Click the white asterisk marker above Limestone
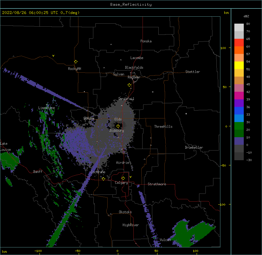The width and height of the screenshot is (262, 255). point(47,105)
